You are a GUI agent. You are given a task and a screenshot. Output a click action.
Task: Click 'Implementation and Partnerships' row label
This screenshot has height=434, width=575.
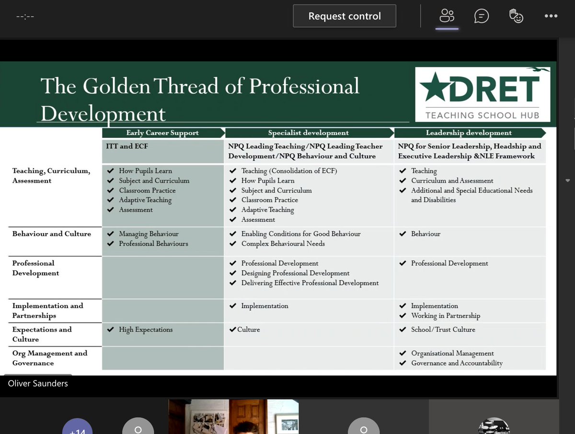tap(47, 311)
